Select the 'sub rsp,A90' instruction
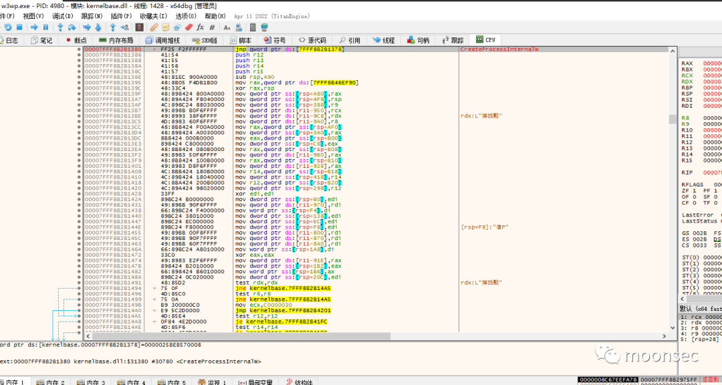The height and width of the screenshot is (385, 722). (255, 77)
